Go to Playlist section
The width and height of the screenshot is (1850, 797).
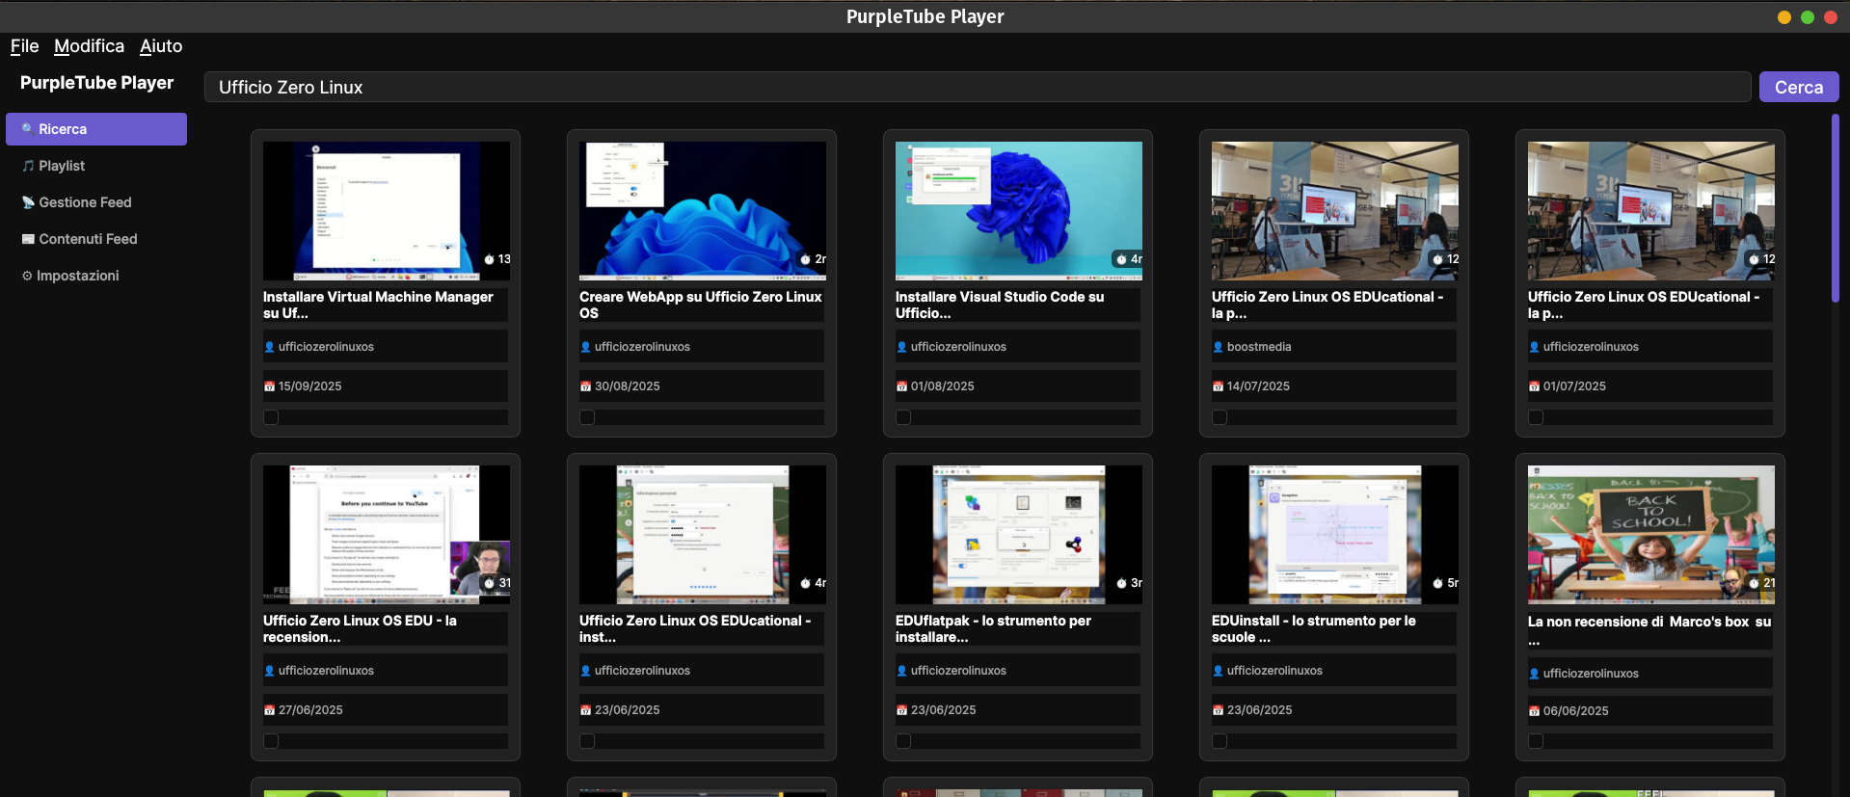96,166
